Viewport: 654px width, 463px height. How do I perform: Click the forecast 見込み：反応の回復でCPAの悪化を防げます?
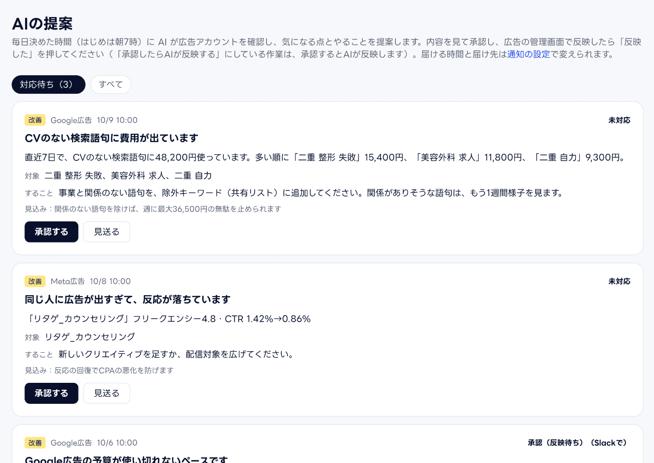(99, 370)
